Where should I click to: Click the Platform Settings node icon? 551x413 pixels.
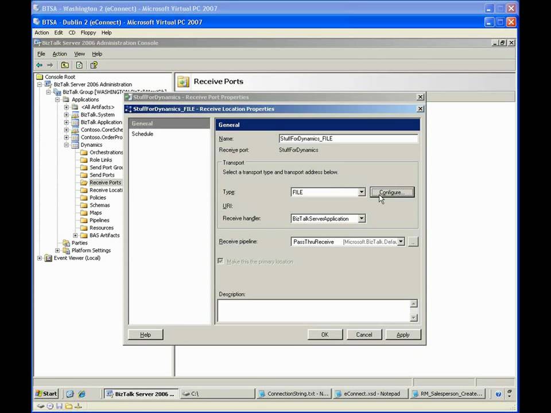pos(66,251)
